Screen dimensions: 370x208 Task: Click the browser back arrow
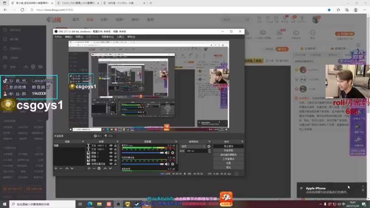6,10
